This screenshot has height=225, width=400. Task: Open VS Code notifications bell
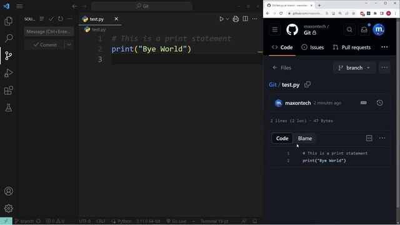pos(254,221)
